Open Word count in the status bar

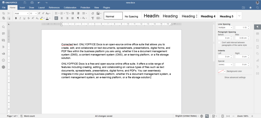point(28,116)
